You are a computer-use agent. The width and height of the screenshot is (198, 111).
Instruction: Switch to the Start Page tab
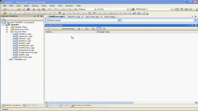110,17
